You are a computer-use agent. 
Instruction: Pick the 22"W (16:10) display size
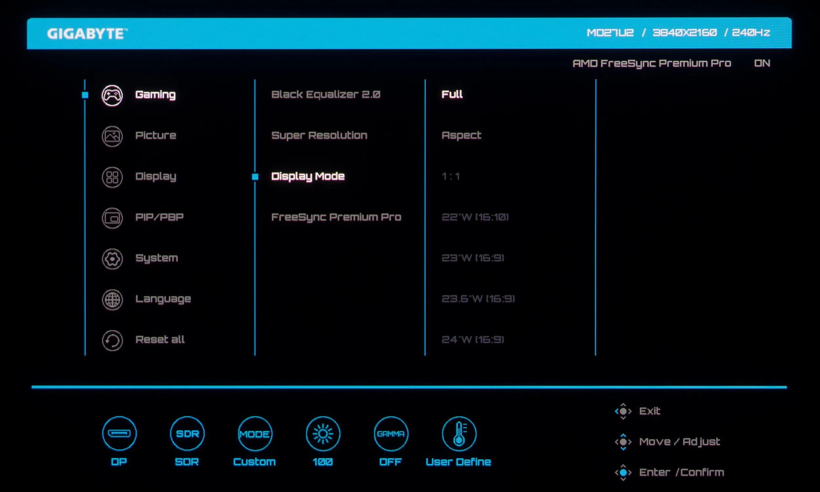click(475, 217)
